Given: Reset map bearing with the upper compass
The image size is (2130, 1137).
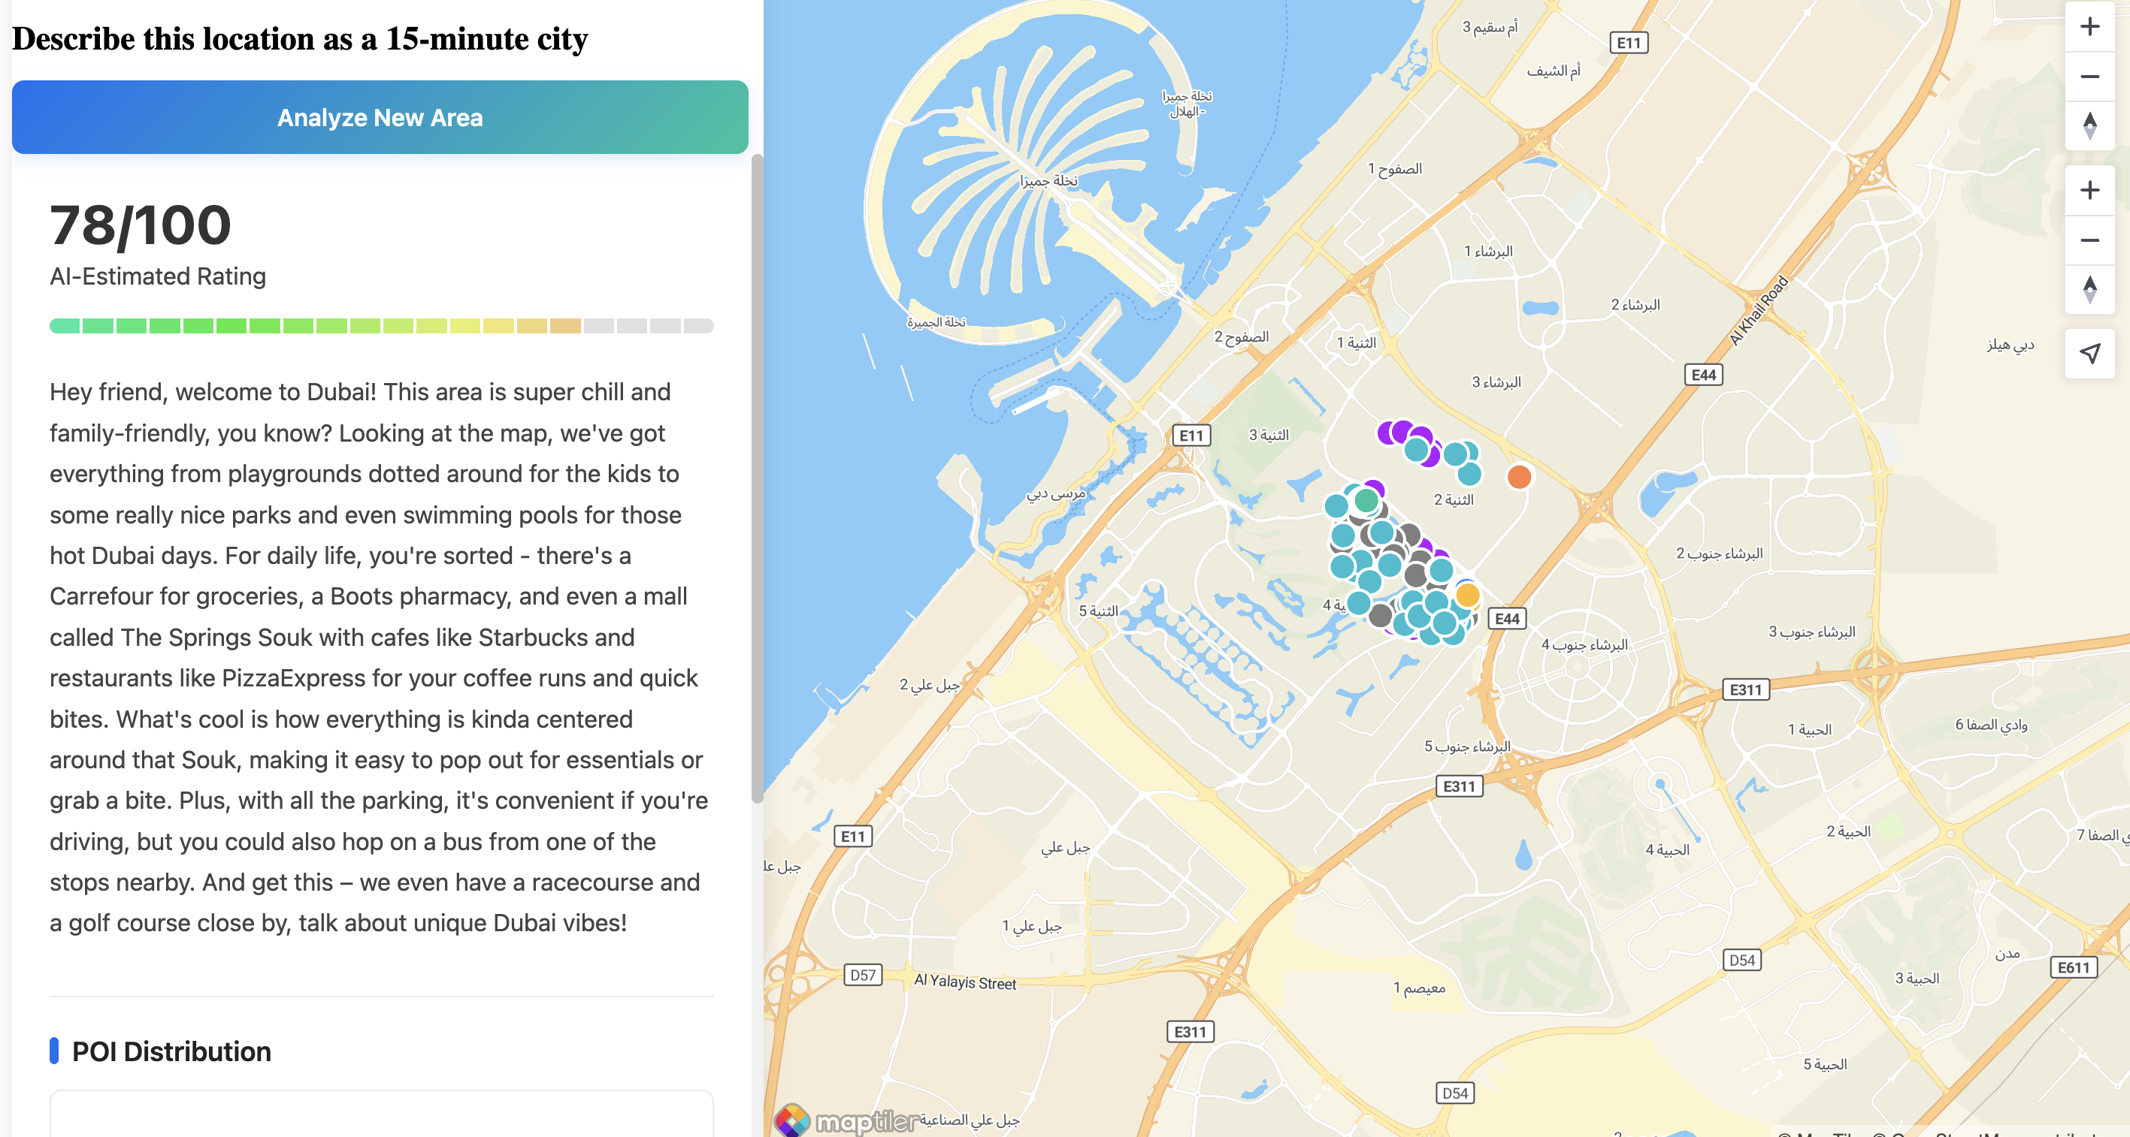Looking at the screenshot, I should [2089, 125].
